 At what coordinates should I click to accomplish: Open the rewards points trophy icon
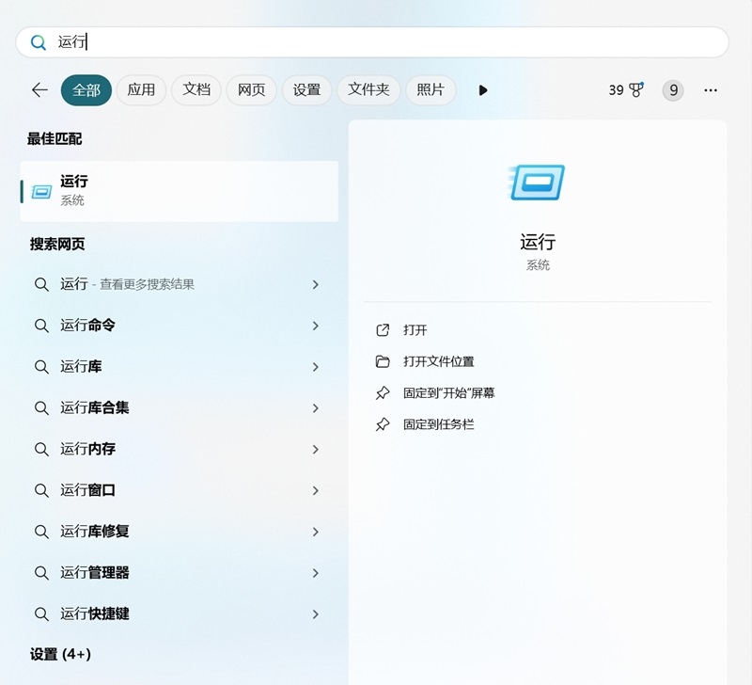coord(636,89)
